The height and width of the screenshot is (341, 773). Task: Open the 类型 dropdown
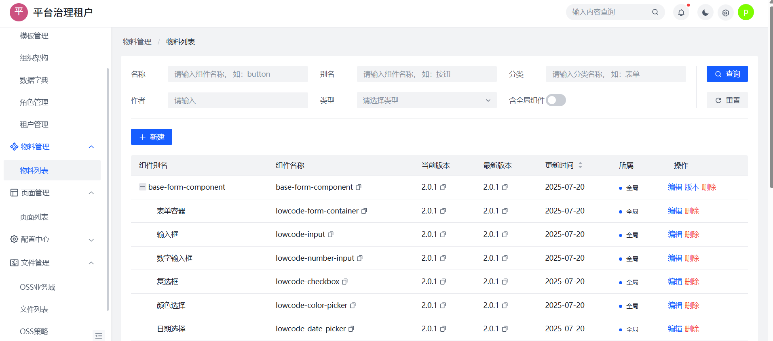[x=427, y=100]
